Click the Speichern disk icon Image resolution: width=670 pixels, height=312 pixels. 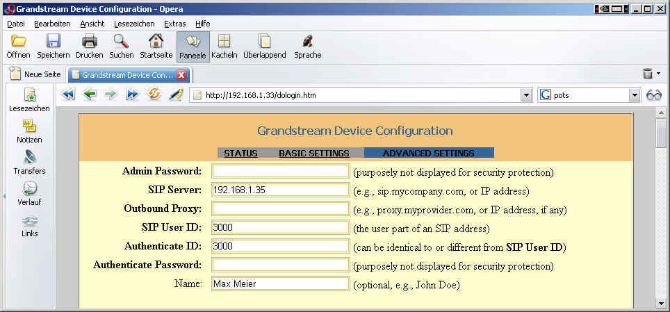tap(54, 42)
